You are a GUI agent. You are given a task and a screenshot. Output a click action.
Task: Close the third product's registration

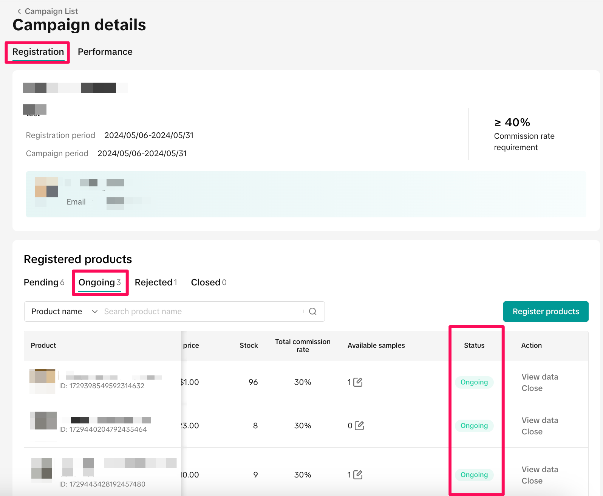point(532,481)
